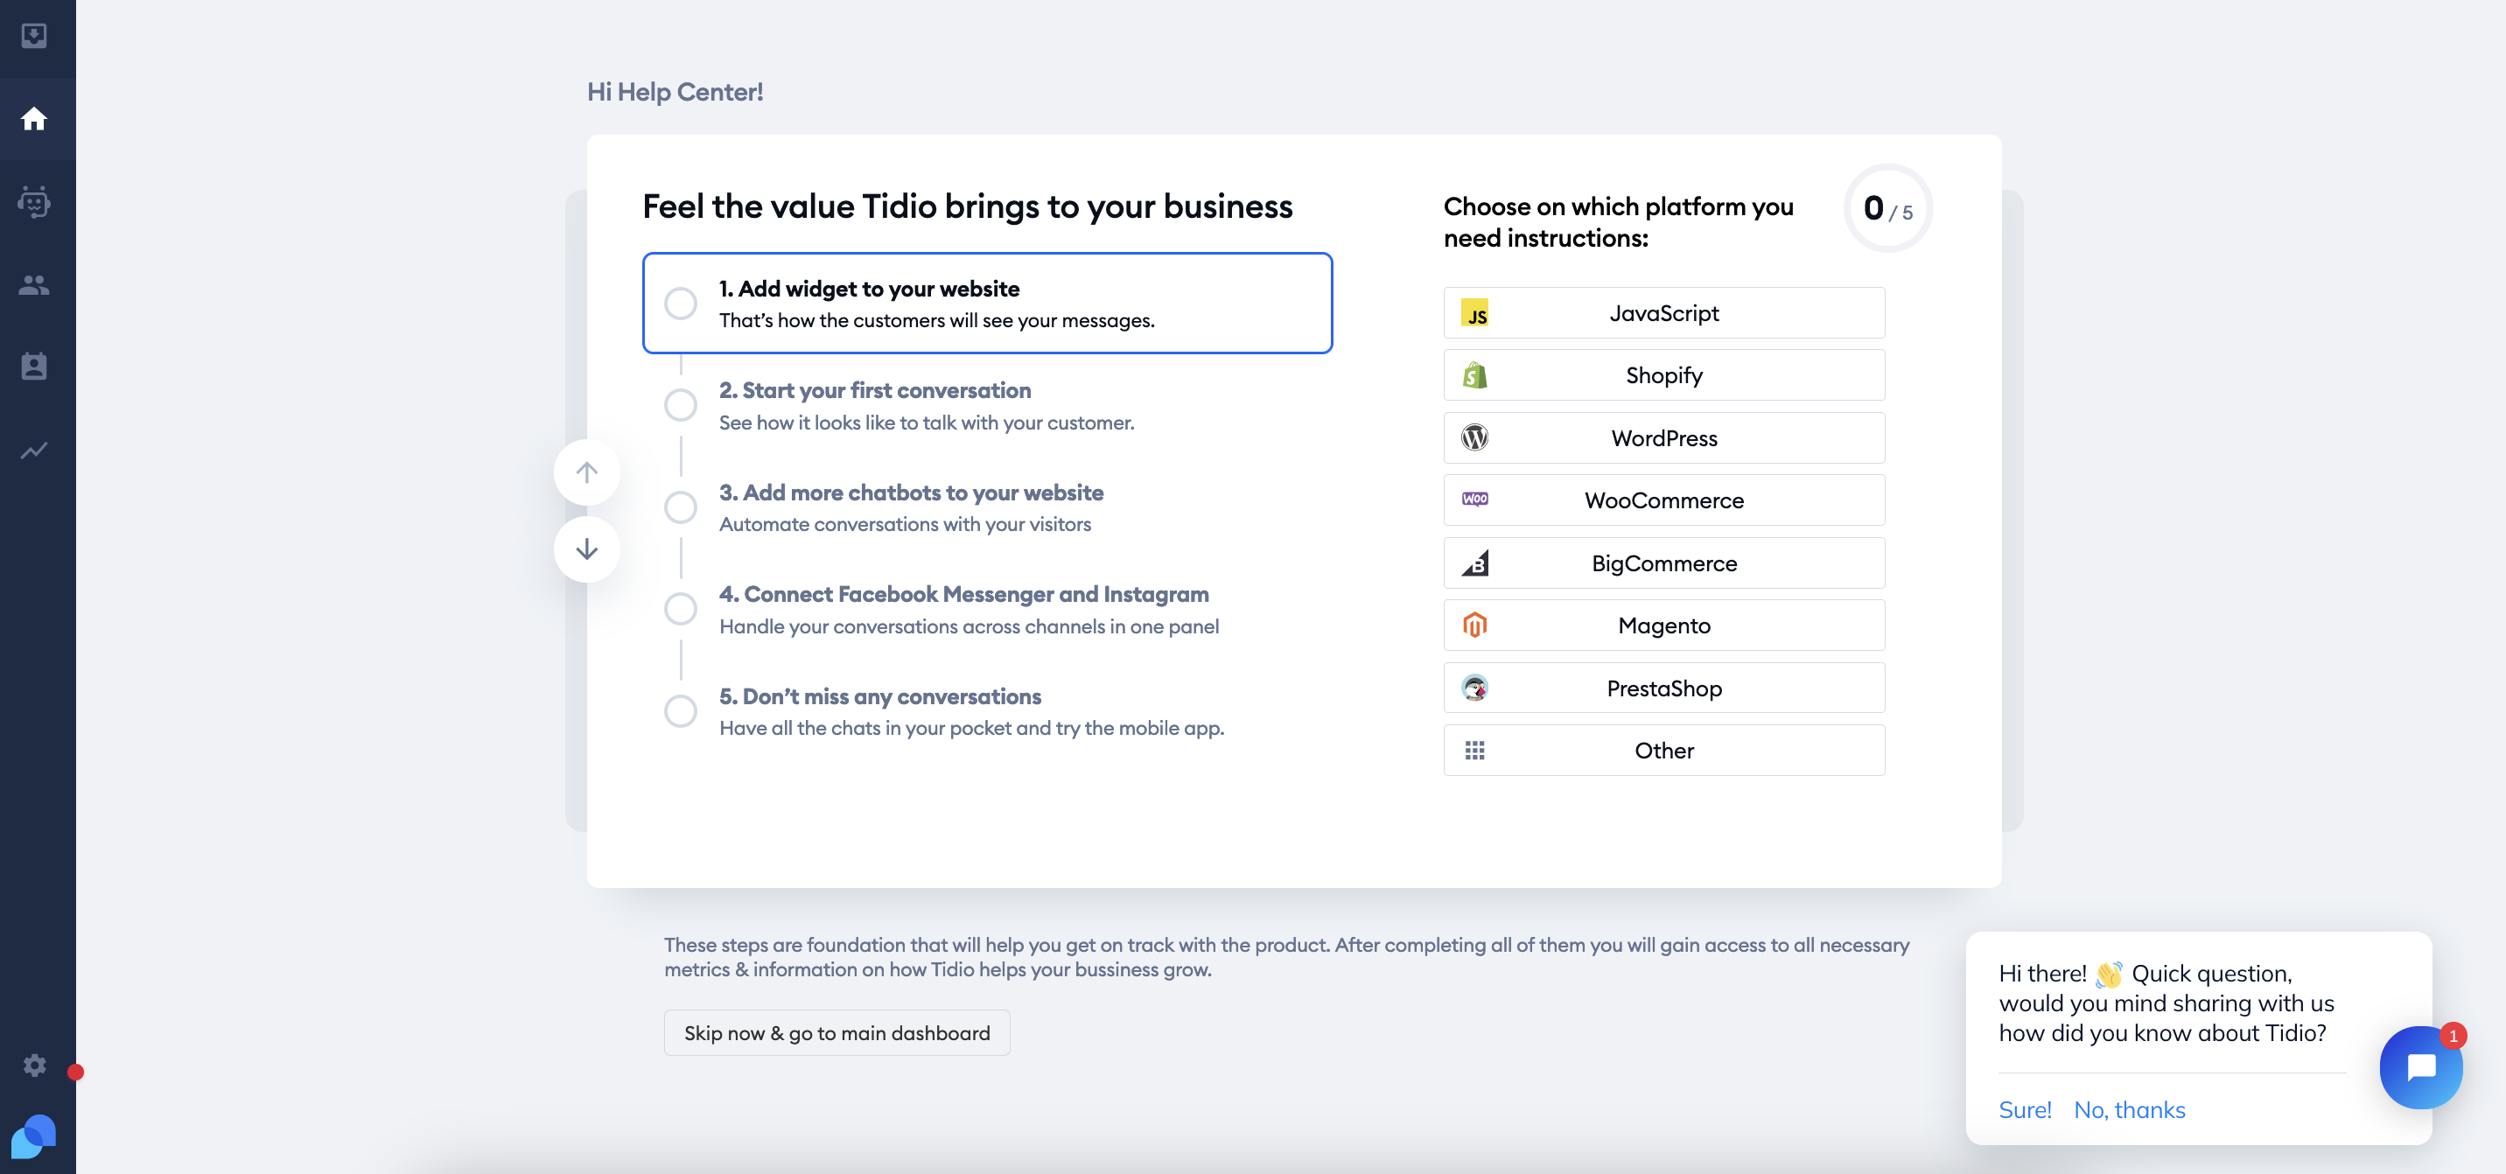Open the Visitors people icon in the sidebar
The image size is (2506, 1174).
tap(34, 285)
